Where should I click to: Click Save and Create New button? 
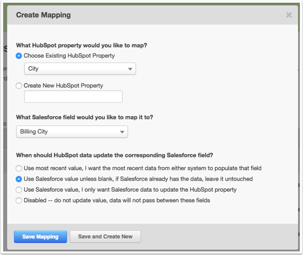(105, 237)
